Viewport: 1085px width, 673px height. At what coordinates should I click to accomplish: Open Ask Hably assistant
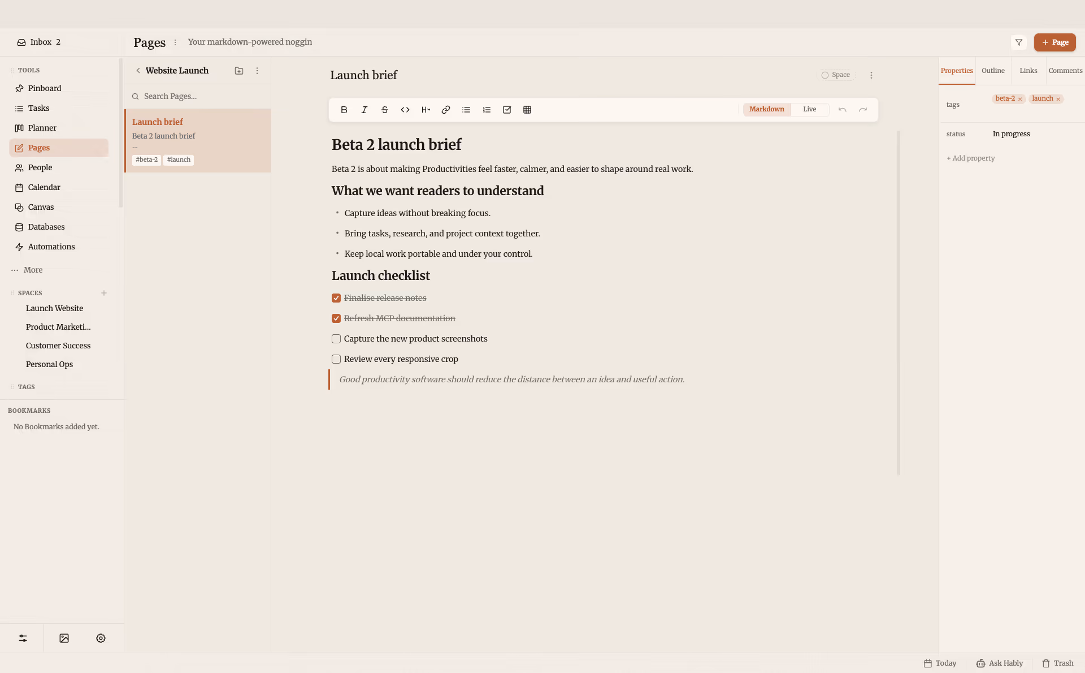pyautogui.click(x=999, y=663)
